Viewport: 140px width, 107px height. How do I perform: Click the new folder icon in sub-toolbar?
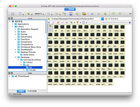point(58,23)
